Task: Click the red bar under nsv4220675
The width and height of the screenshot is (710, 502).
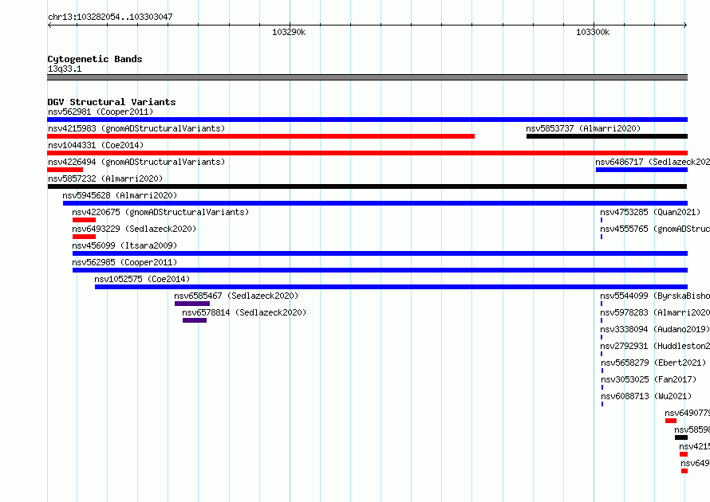Action: click(84, 220)
